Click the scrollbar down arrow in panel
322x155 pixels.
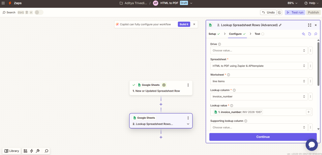(318, 129)
